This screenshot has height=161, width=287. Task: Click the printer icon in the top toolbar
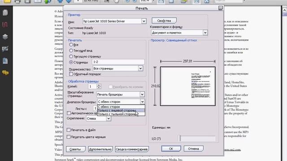pos(17,2)
